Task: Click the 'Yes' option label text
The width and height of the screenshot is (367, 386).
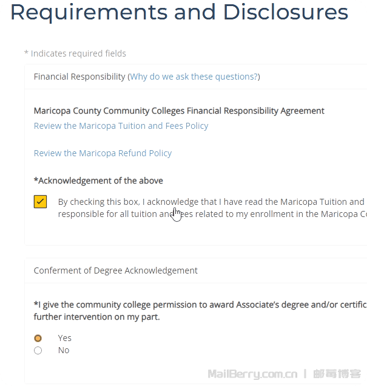Action: tap(64, 338)
